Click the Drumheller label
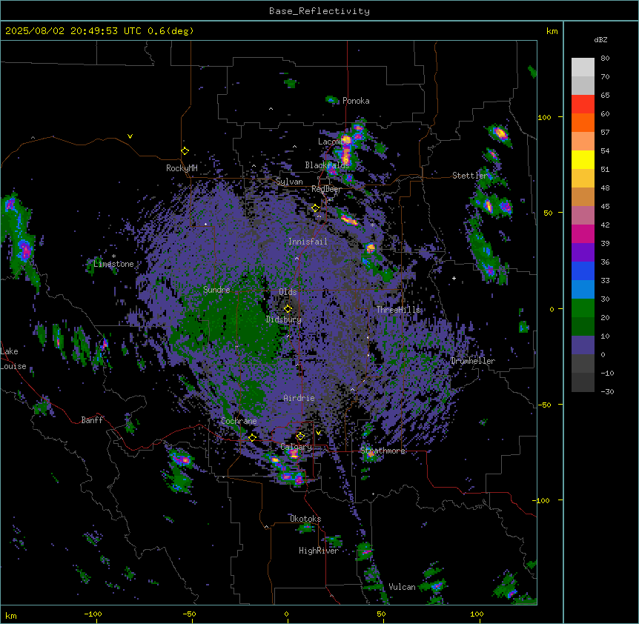Viewport: 639px width, 624px height. click(x=473, y=361)
